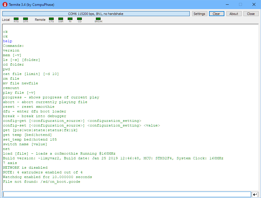
Task: Click the Termite app icon in title bar
Action: 5,5
